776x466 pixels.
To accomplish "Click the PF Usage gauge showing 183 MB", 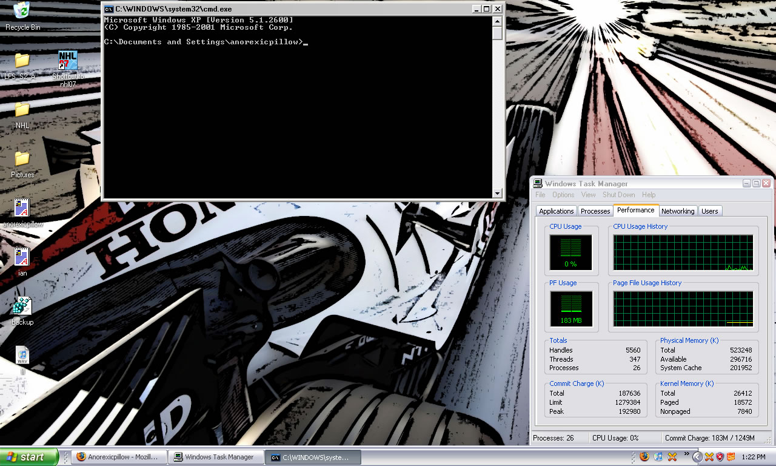I will (x=570, y=309).
